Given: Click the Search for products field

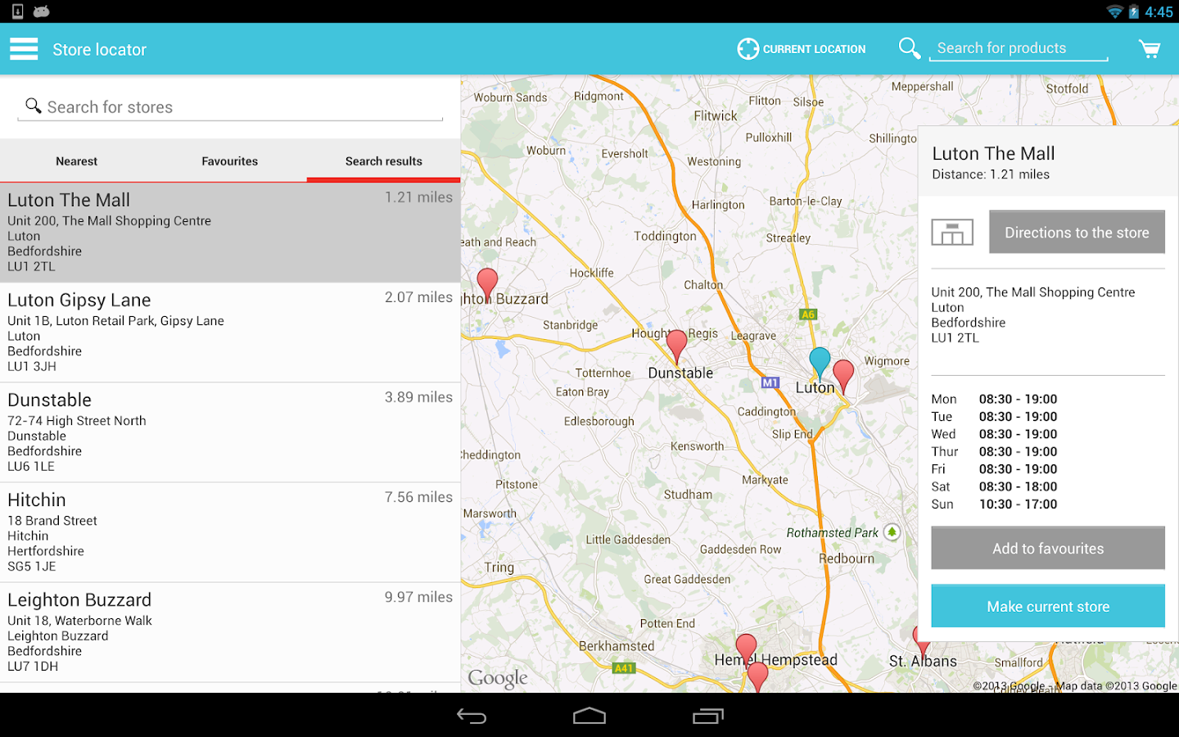Looking at the screenshot, I should pyautogui.click(x=1018, y=47).
